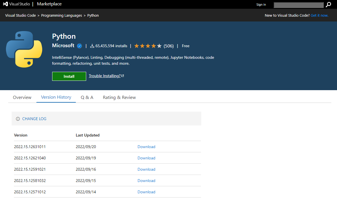Click the Python extension title

coord(64,36)
